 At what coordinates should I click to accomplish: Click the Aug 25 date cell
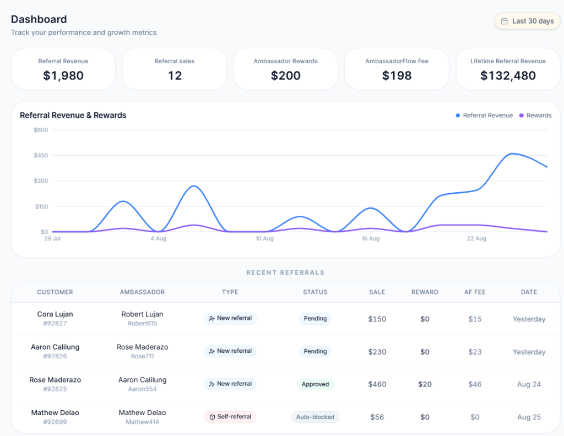click(x=529, y=417)
